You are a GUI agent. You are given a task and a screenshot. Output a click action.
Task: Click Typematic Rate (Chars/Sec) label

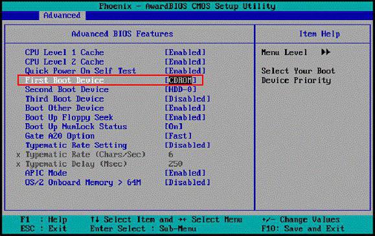85,154
